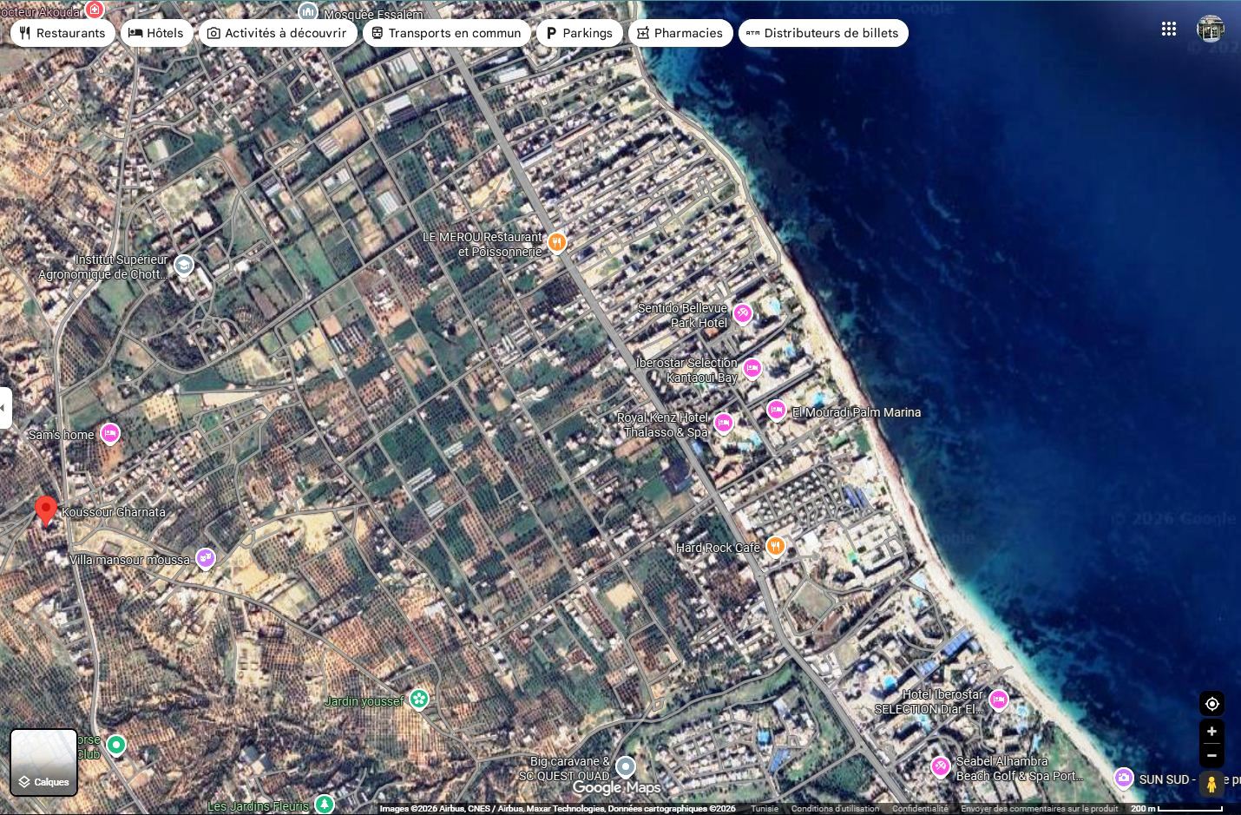The height and width of the screenshot is (815, 1241).
Task: Open El Mouradi Palm Marina hotel marker
Action: [777, 411]
